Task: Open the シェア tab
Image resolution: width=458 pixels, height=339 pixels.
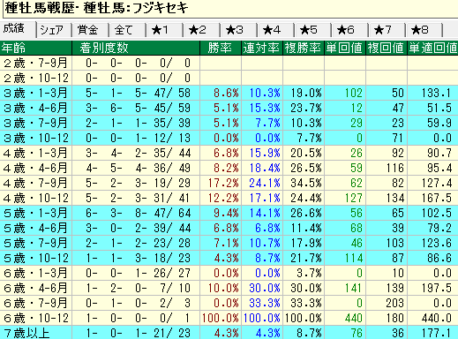Action: tap(54, 30)
